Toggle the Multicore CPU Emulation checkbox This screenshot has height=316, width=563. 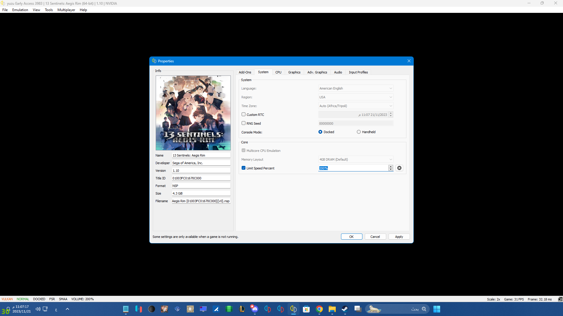[x=243, y=150]
